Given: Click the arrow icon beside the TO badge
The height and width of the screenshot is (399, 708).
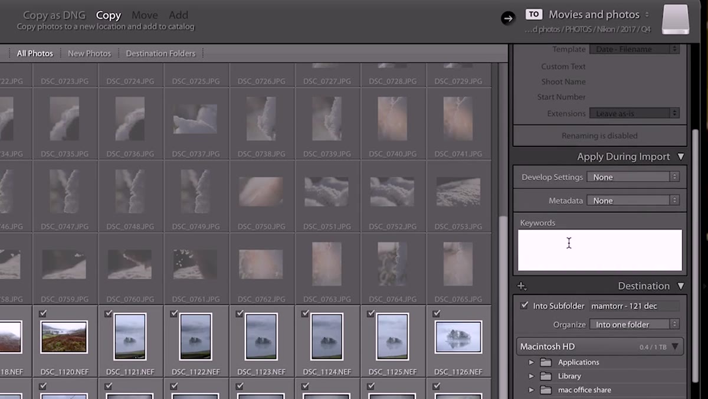Looking at the screenshot, I should click(x=508, y=18).
